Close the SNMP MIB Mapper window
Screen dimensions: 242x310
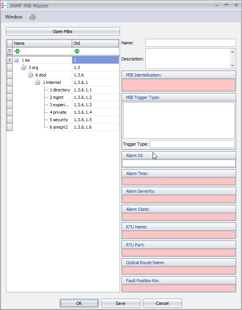[x=236, y=5]
